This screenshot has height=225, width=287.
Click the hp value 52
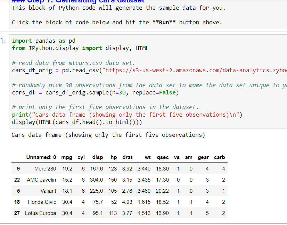click(114, 202)
